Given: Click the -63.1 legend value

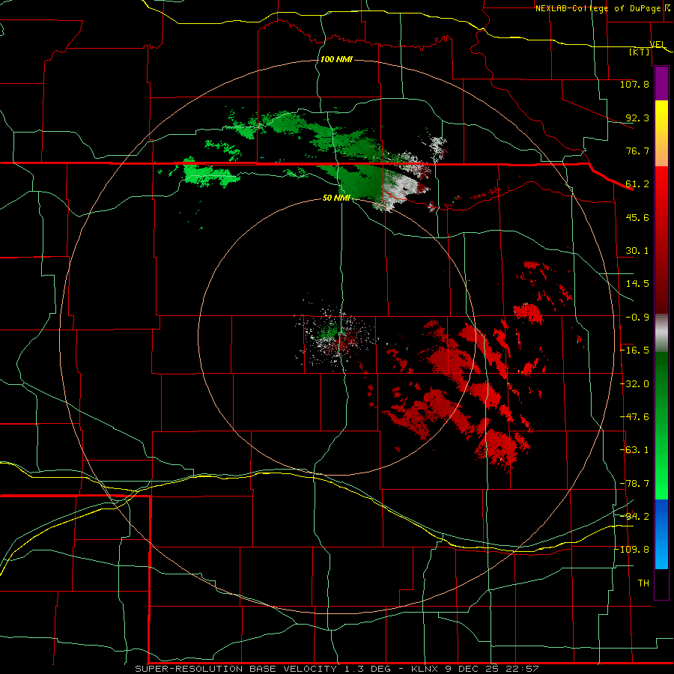Looking at the screenshot, I should tap(634, 450).
